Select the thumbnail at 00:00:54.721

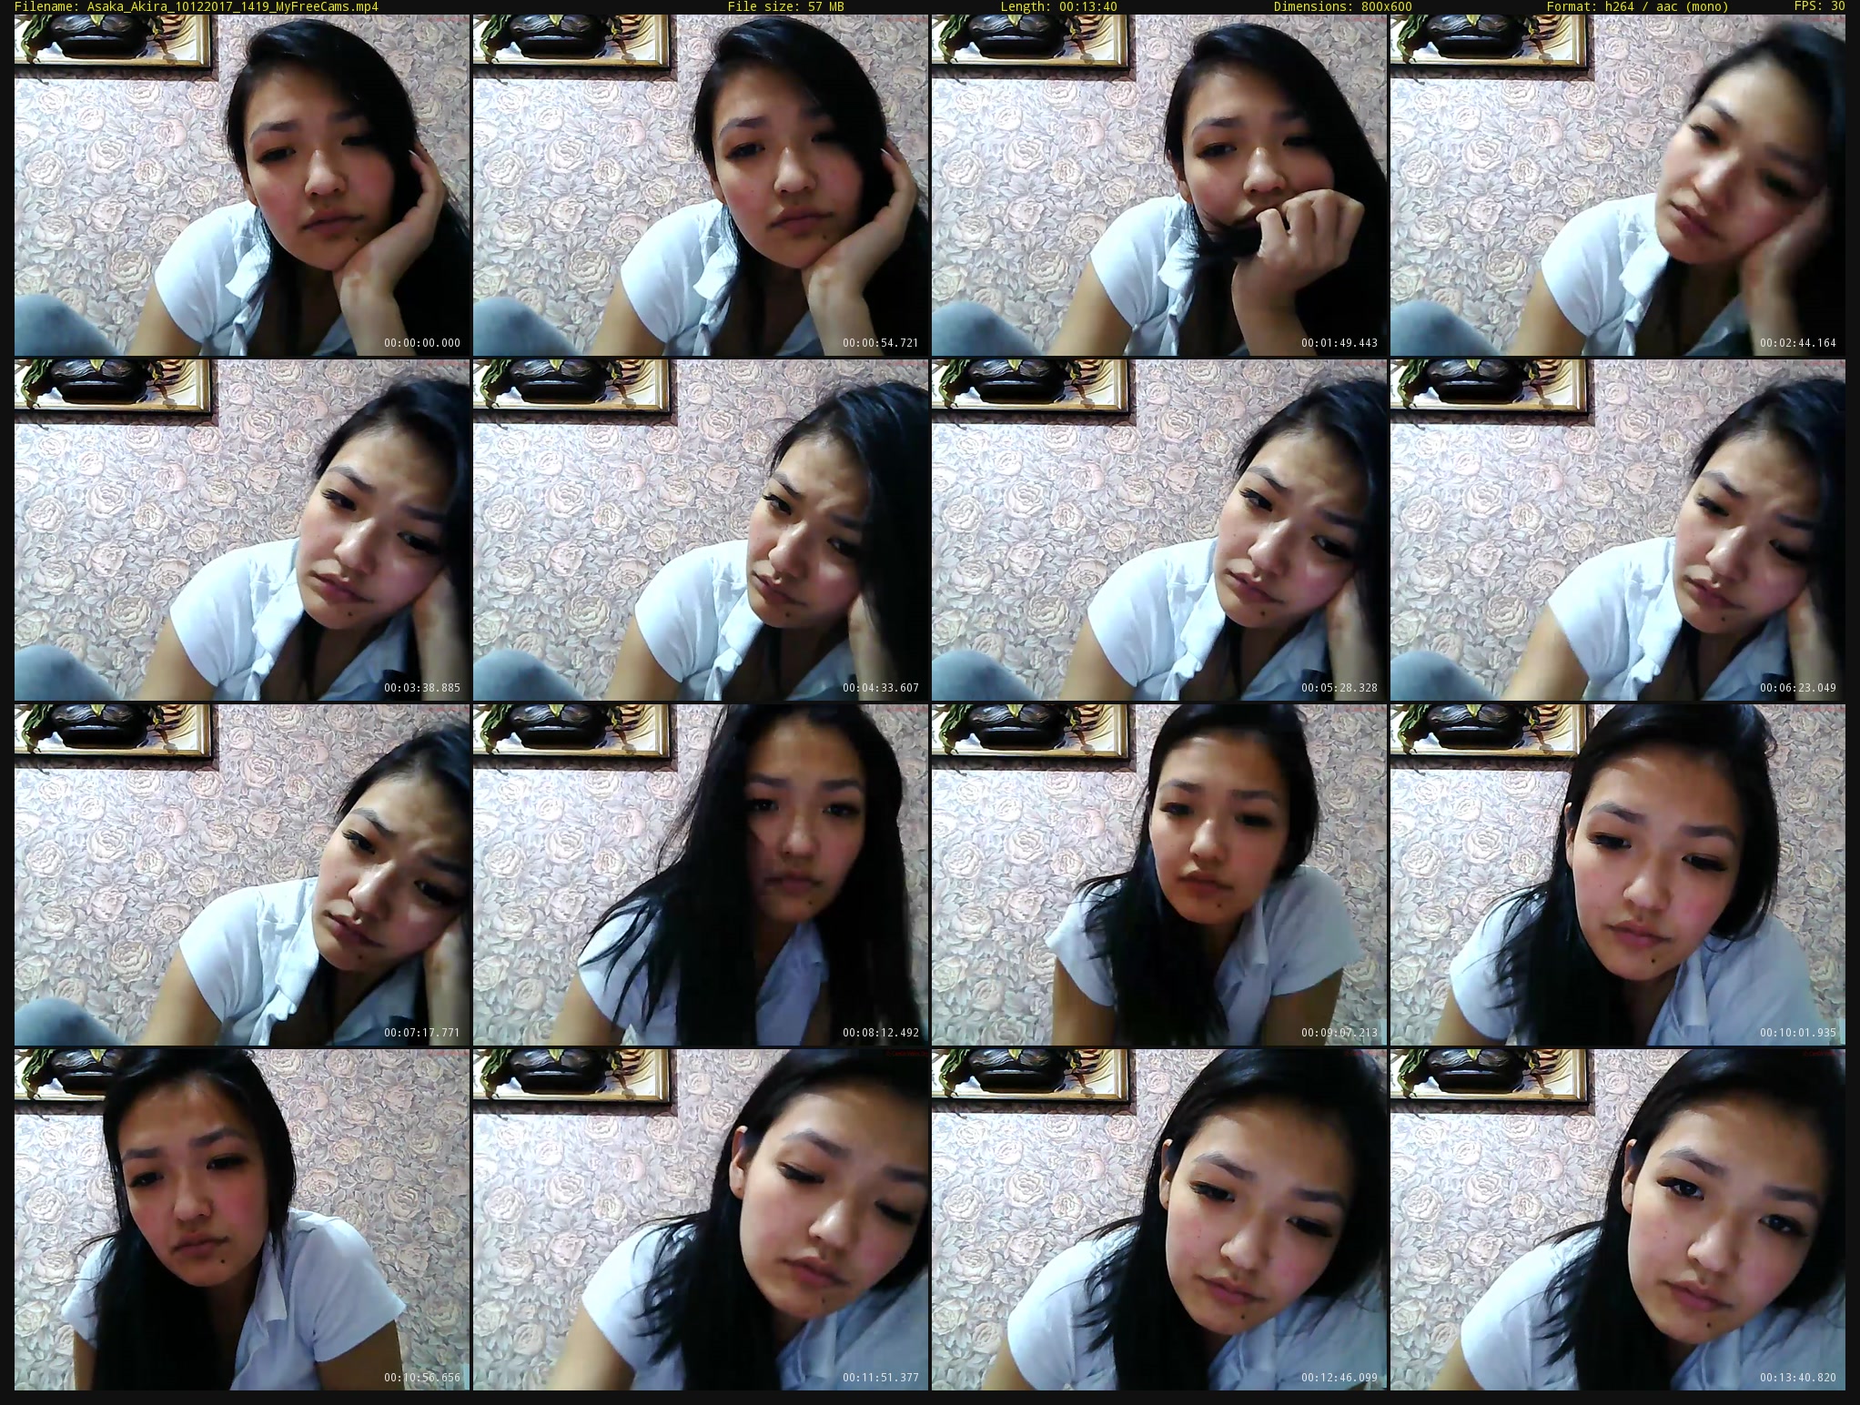pos(701,185)
